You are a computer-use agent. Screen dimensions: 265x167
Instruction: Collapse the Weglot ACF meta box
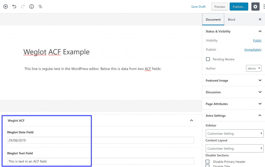coord(192,120)
